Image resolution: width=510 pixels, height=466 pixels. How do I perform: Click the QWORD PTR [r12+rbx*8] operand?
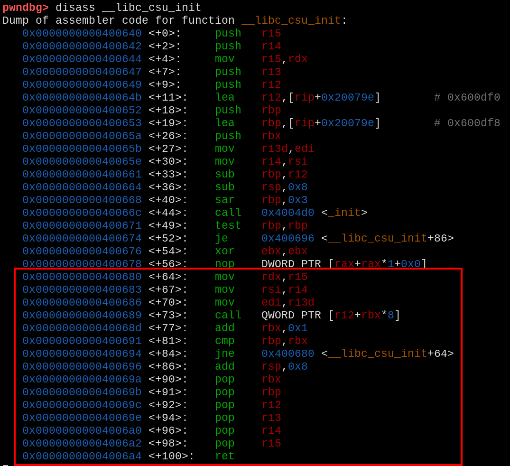pyautogui.click(x=331, y=315)
